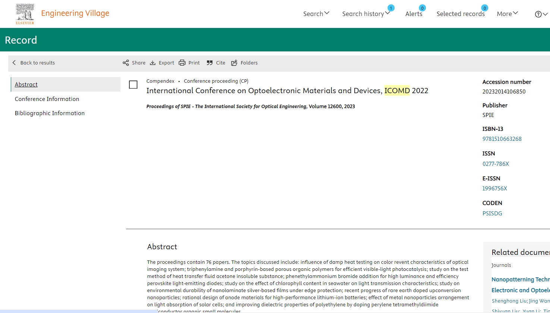Click the Print printer icon

click(x=182, y=63)
